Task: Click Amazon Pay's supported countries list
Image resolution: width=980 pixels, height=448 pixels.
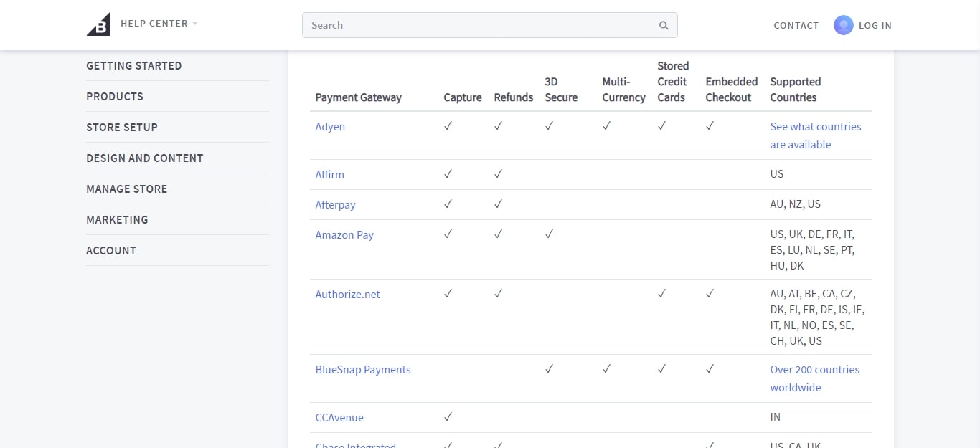Action: pyautogui.click(x=812, y=250)
